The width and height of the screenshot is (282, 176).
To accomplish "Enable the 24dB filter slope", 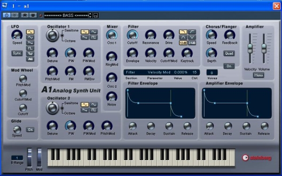I will [x=192, y=43].
